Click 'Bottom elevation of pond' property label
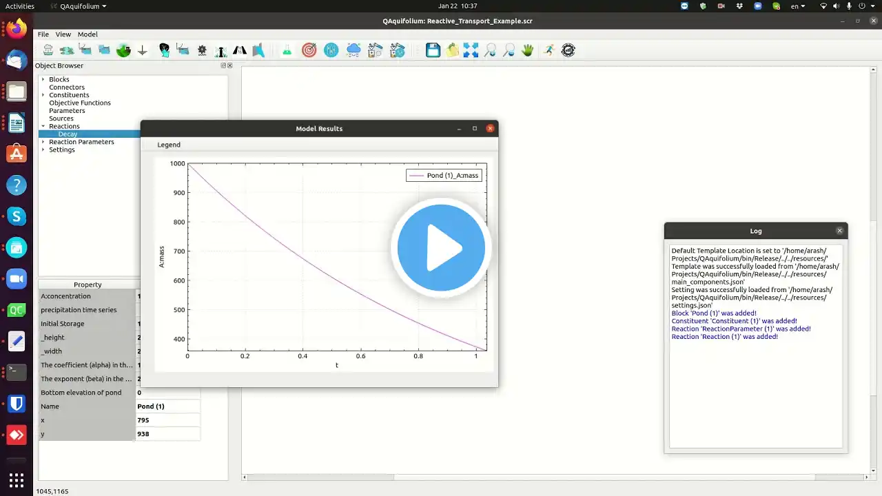Viewport: 882px width, 496px height. [x=81, y=393]
